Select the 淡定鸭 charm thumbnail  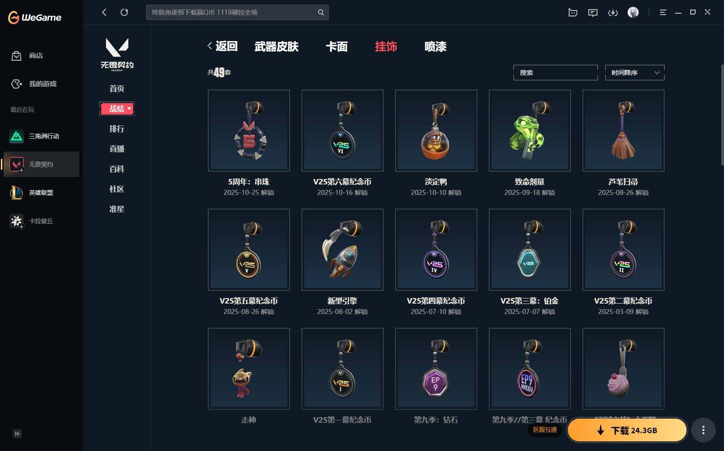tap(436, 131)
